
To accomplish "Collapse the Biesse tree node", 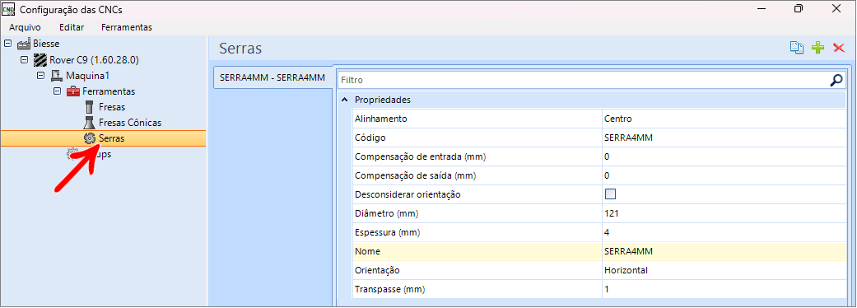I will coord(7,43).
